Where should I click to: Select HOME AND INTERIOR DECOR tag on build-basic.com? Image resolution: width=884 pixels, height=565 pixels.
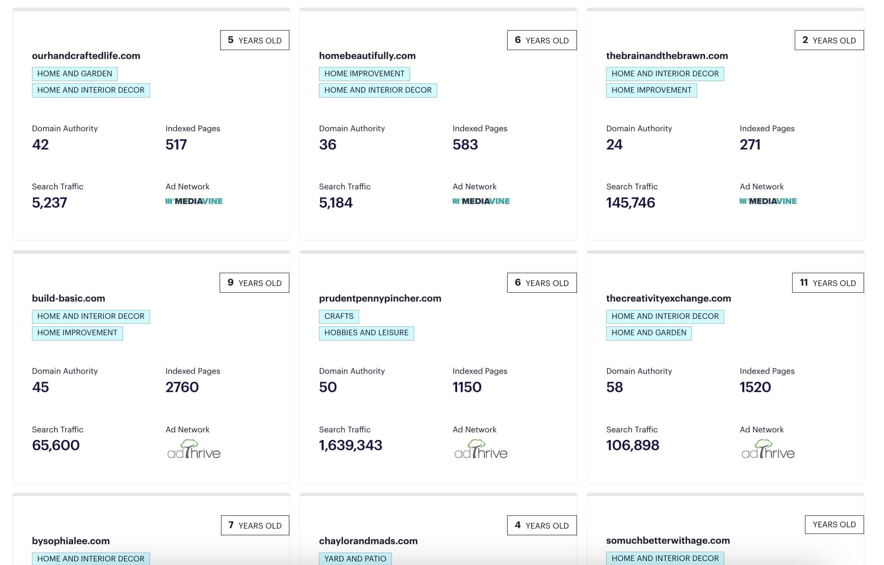tap(91, 316)
